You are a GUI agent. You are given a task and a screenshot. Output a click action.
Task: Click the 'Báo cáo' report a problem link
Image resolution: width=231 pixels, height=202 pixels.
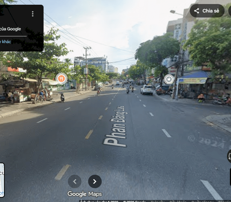pos(224,201)
